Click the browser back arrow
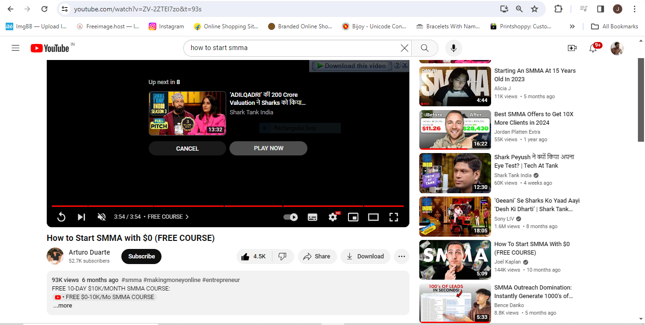The height and width of the screenshot is (325, 645). 10,9
